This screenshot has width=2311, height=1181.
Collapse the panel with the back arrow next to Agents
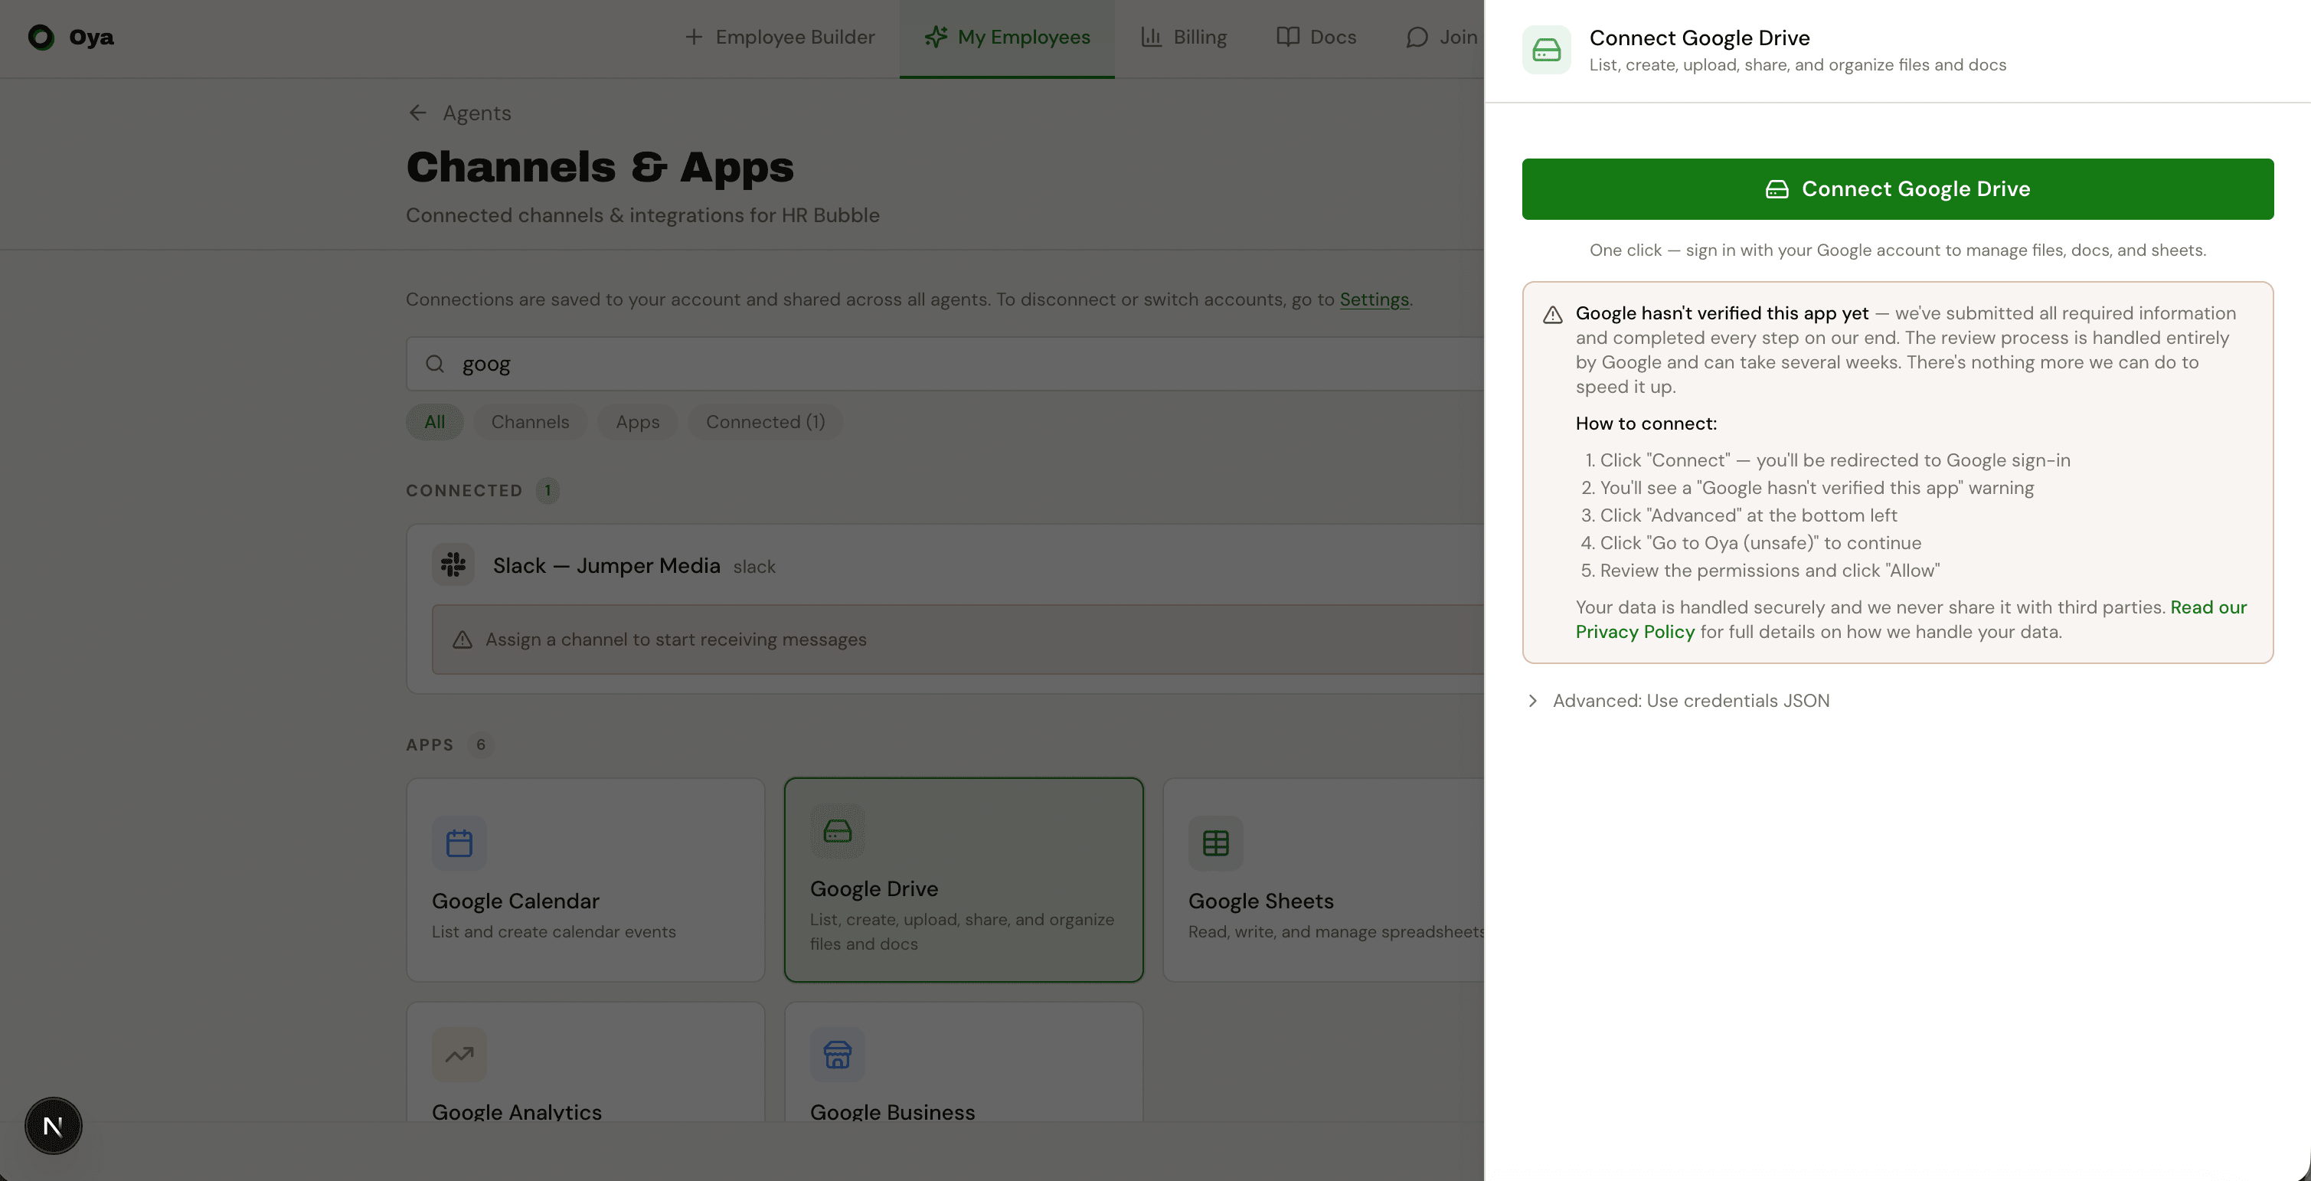pyautogui.click(x=417, y=112)
